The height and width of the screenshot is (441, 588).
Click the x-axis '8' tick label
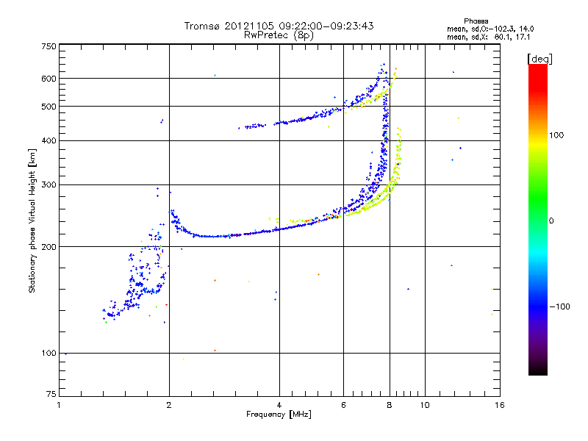pos(390,405)
